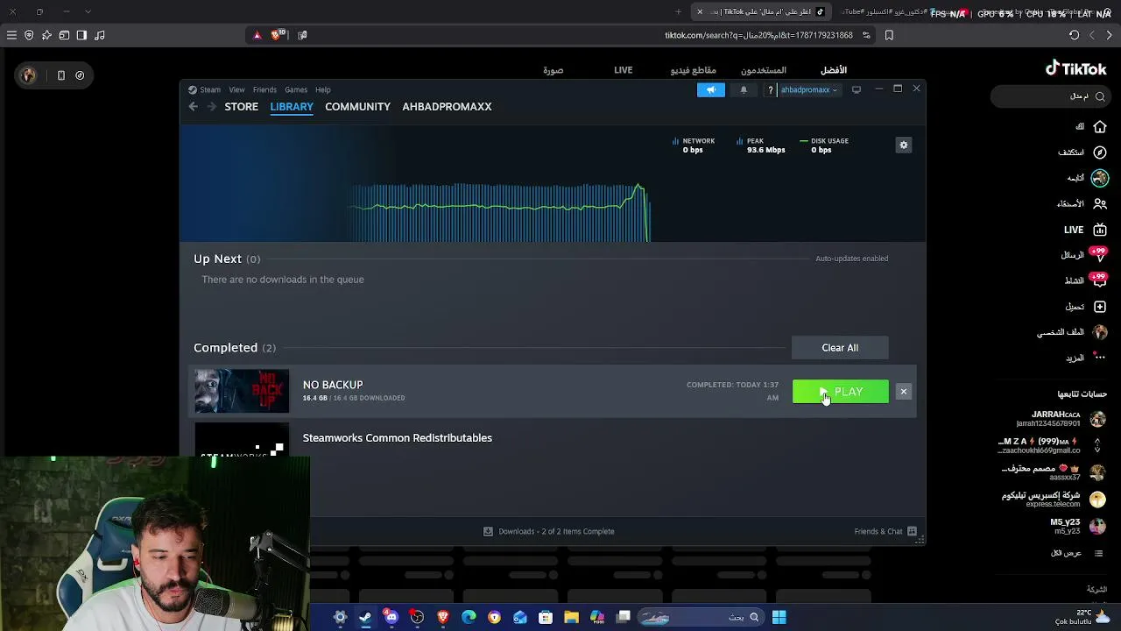1121x631 pixels.
Task: Open the View menu in Steam
Action: [236, 89]
